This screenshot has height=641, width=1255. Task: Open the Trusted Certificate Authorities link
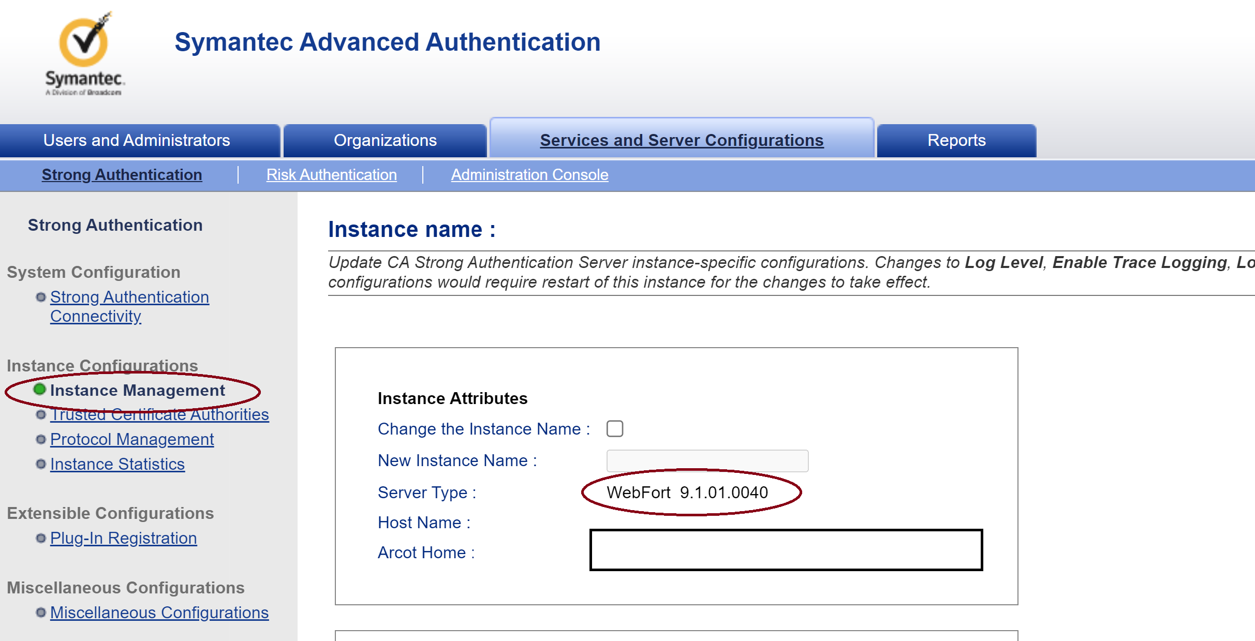(x=159, y=415)
